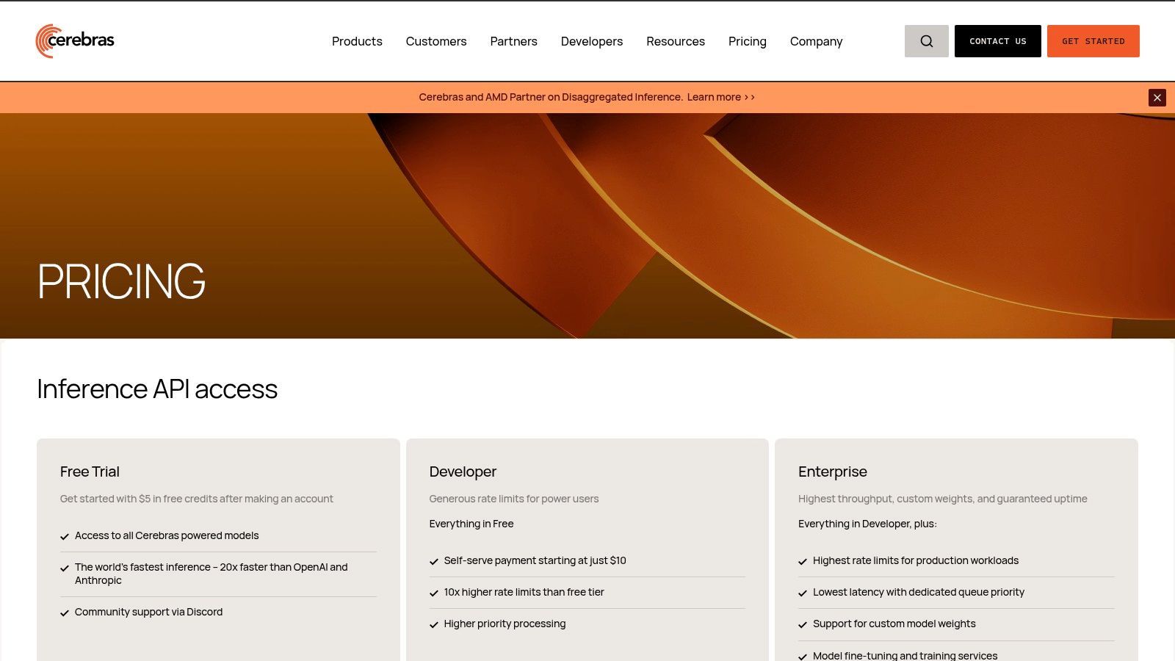Open the Developers menu
Screen dimensions: 1175x661
[592, 41]
